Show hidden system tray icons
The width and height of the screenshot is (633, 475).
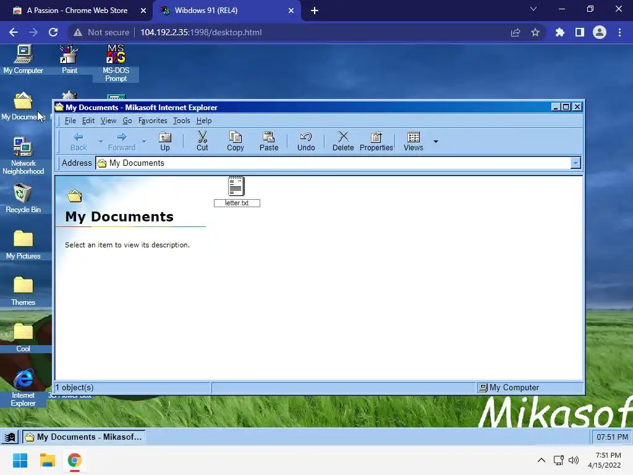(542, 460)
